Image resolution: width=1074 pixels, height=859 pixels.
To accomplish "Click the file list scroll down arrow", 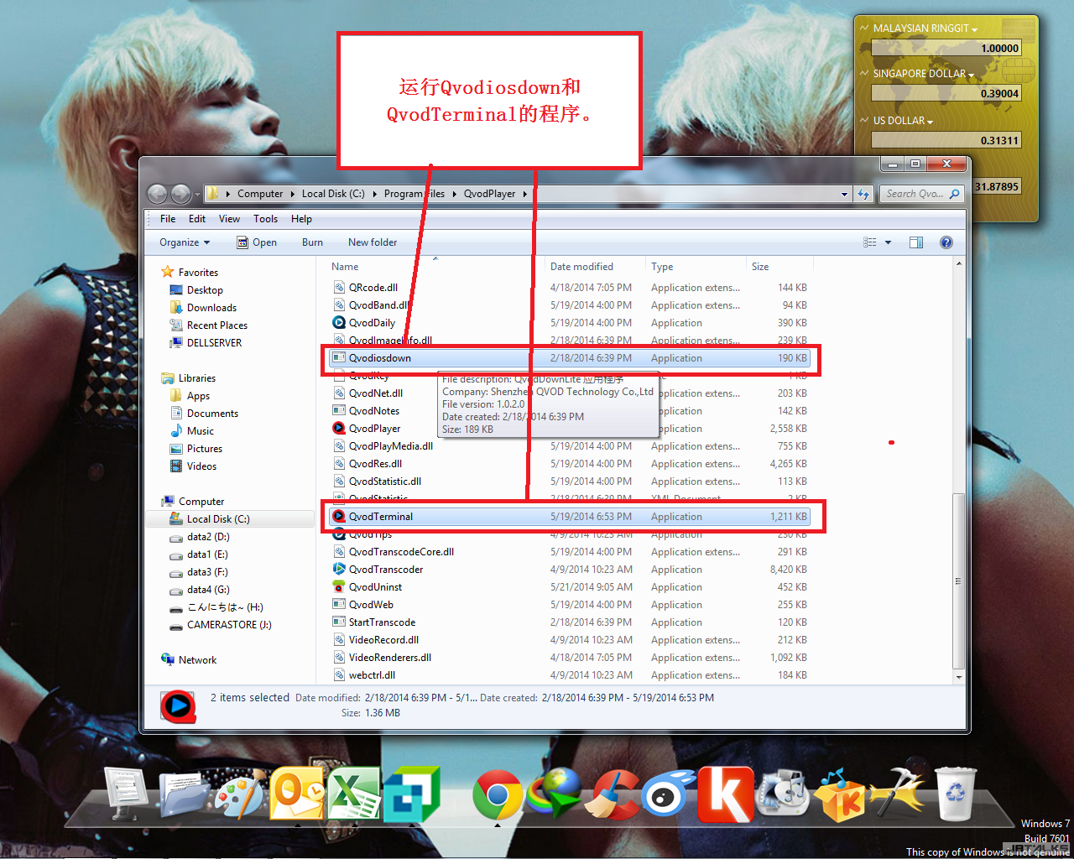I will tap(958, 677).
